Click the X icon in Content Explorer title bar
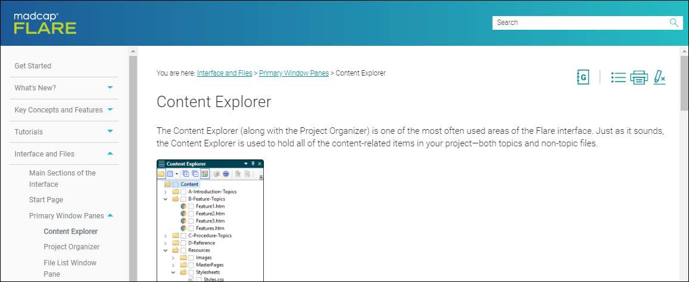 tap(259, 164)
